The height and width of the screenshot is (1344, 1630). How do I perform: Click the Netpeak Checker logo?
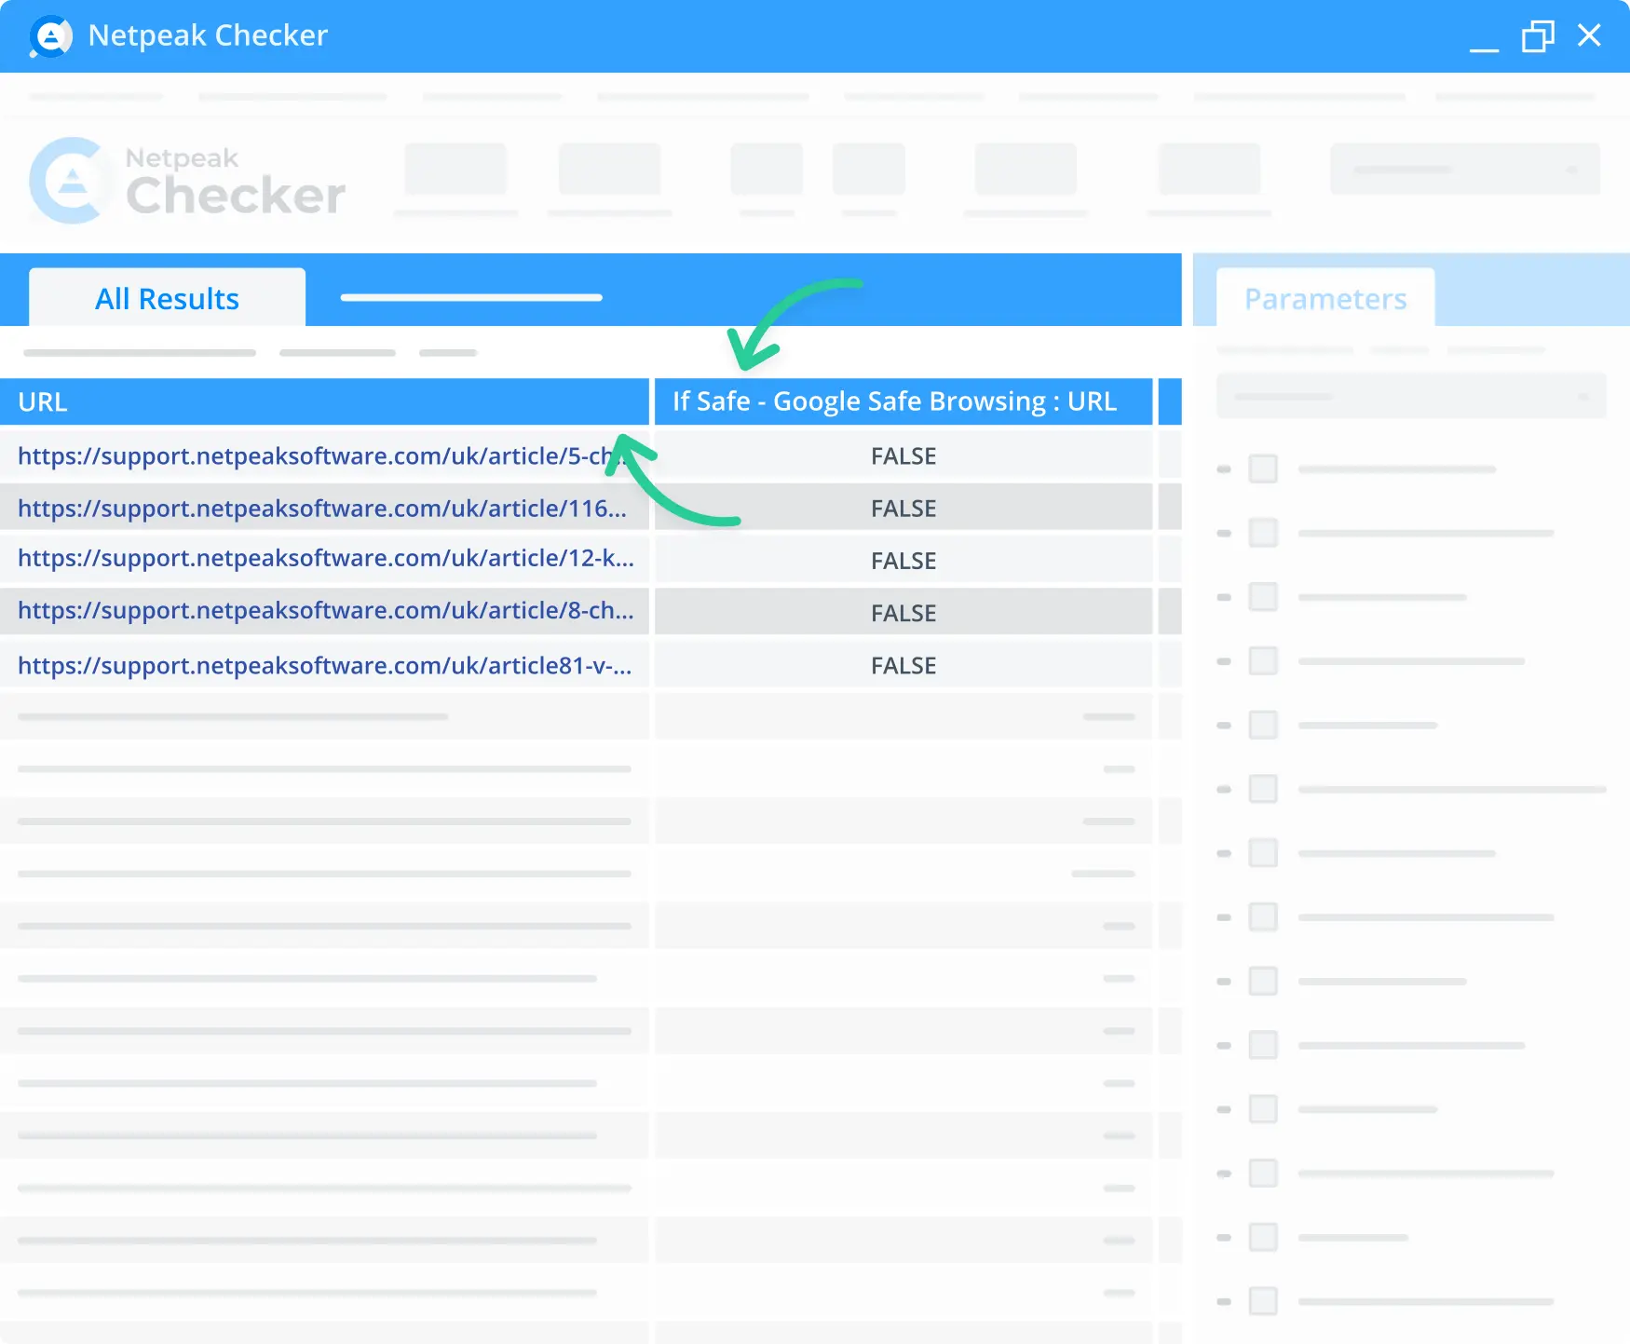[187, 181]
